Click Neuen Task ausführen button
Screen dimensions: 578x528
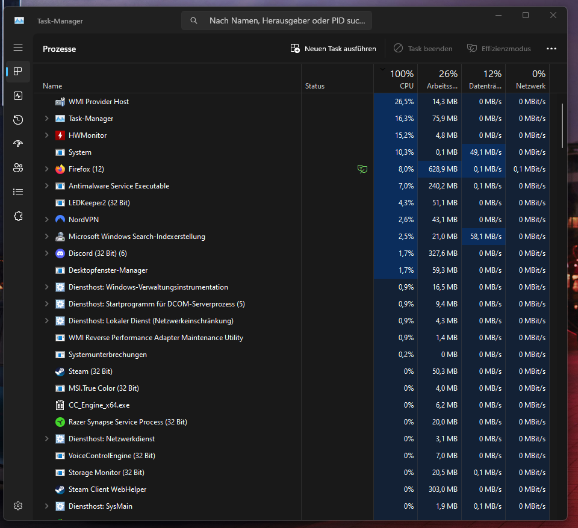333,49
